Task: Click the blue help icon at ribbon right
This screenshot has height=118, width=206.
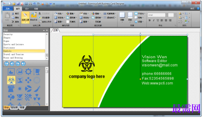Action: 198,9
